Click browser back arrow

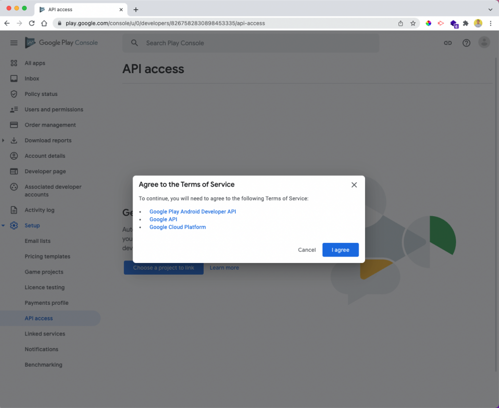(x=7, y=23)
